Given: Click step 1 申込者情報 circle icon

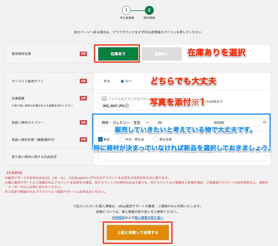Looking at the screenshot, I should point(125,10).
